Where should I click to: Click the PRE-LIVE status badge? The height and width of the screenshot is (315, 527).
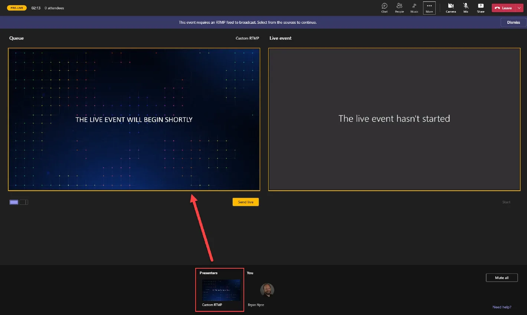pyautogui.click(x=17, y=8)
